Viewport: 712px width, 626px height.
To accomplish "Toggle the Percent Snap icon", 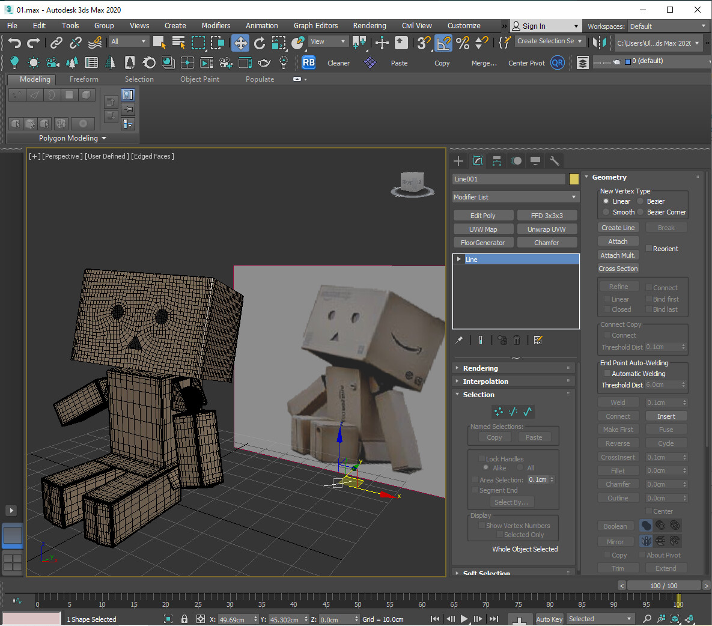I will [x=463, y=43].
